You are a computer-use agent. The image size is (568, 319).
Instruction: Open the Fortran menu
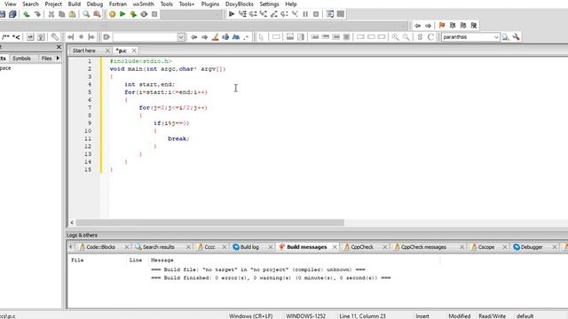tap(118, 4)
